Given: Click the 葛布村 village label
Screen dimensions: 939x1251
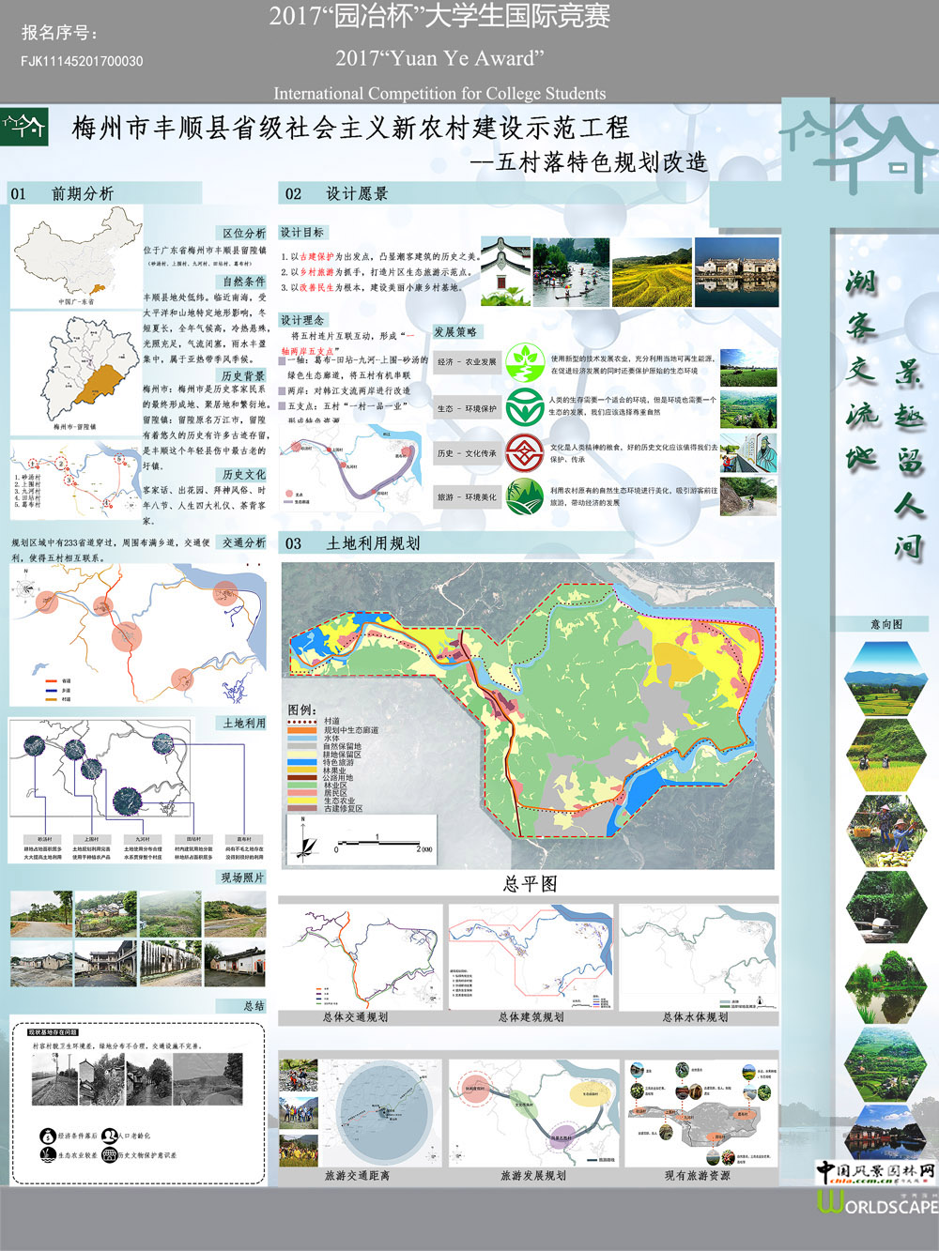Looking at the screenshot, I should click(x=244, y=840).
